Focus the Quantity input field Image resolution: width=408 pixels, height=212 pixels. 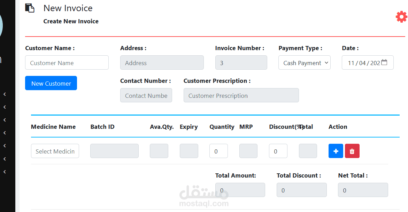click(218, 151)
